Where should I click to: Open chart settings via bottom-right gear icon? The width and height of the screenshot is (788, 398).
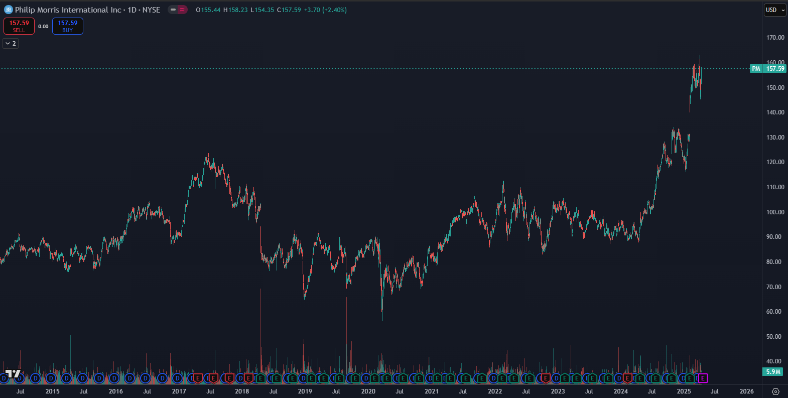775,391
